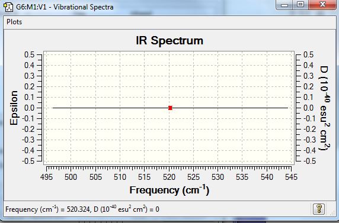Select the red peak marker on spectrum

click(170, 108)
